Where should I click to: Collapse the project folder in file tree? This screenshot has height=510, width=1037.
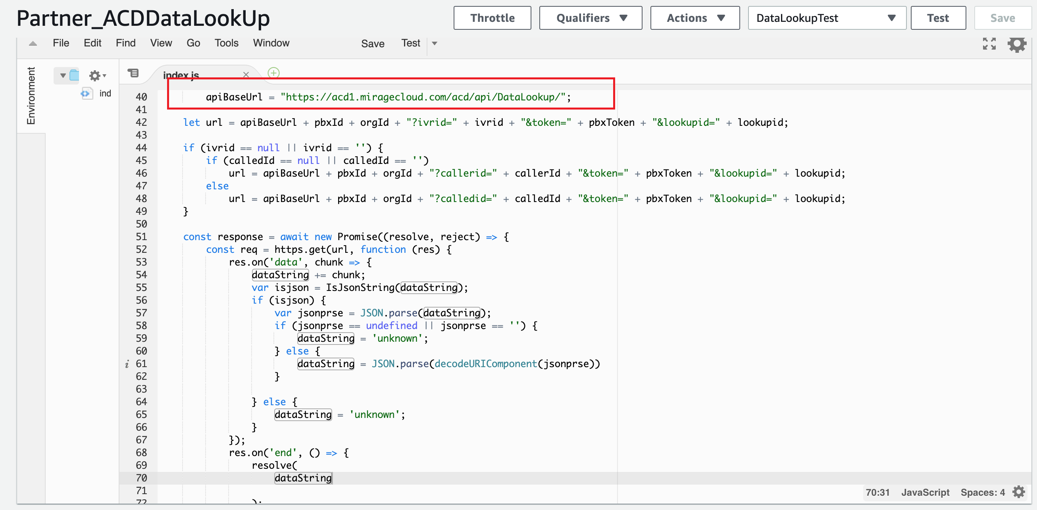click(63, 75)
